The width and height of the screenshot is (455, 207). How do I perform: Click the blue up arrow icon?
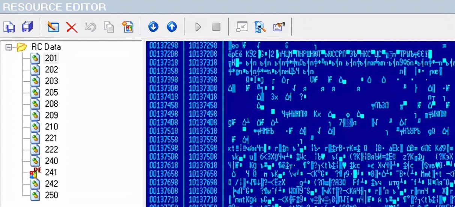(x=172, y=27)
